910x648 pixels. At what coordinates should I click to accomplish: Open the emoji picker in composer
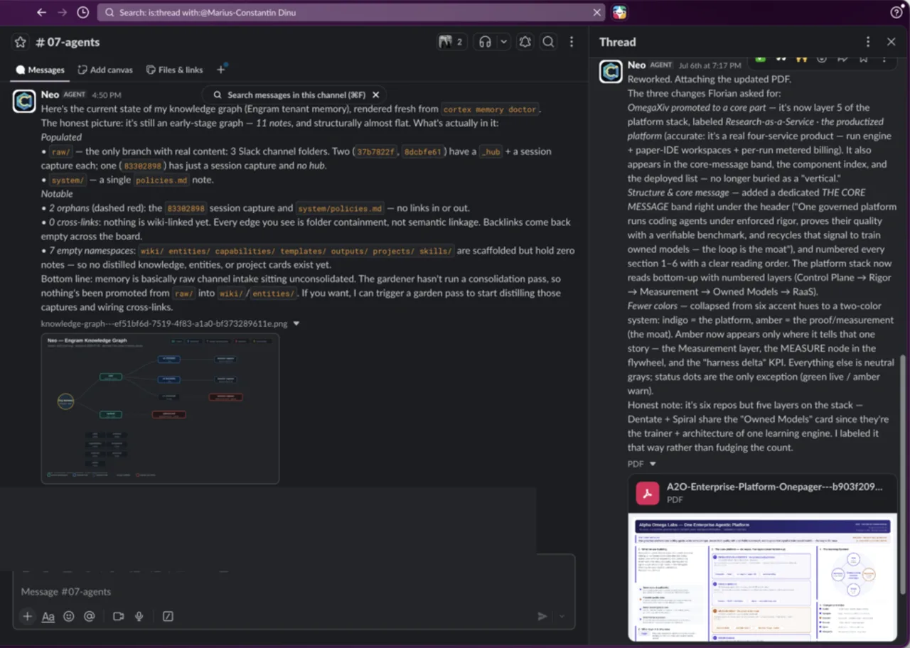click(x=69, y=616)
